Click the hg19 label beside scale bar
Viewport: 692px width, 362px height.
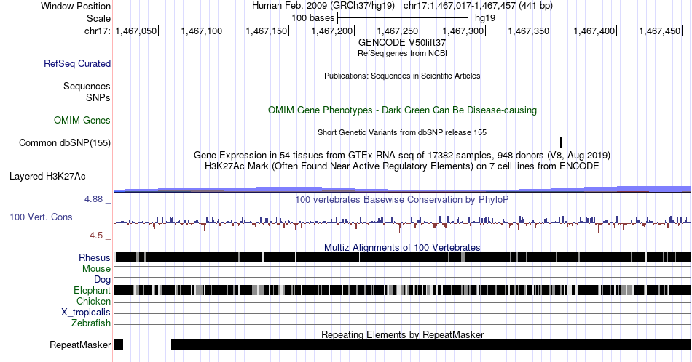(x=485, y=18)
